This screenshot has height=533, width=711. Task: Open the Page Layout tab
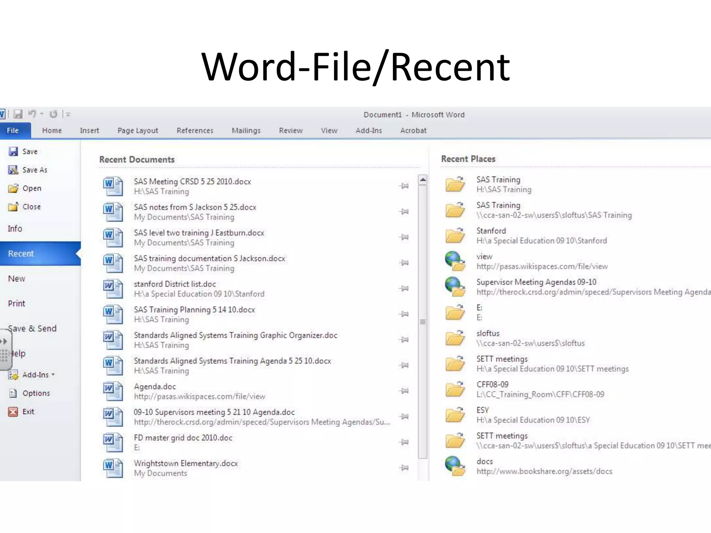(x=138, y=130)
